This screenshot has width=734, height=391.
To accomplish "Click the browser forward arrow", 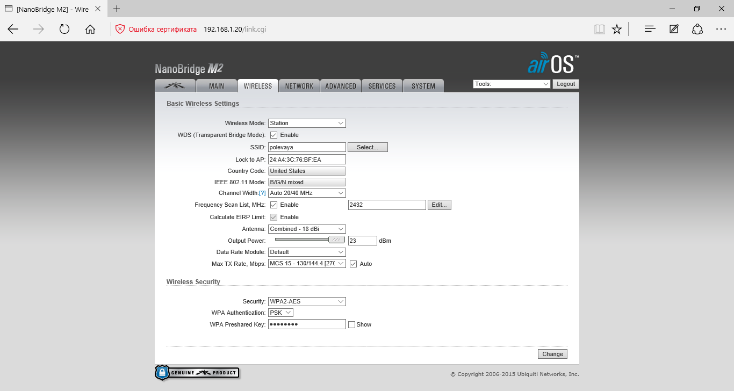I will (39, 29).
